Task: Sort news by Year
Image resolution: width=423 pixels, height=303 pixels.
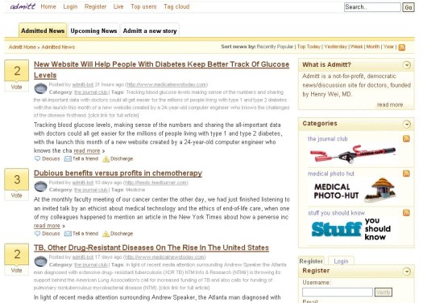Action: [x=388, y=47]
